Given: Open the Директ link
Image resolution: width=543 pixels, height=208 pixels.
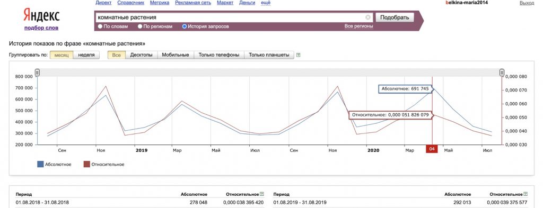Looking at the screenshot, I should click(x=103, y=3).
